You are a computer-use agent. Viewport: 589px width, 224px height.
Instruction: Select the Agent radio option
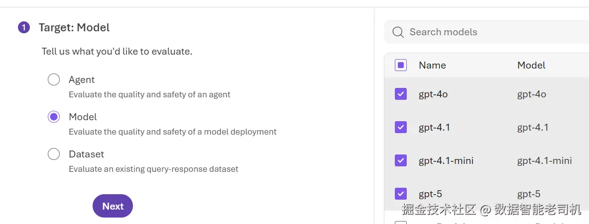[54, 79]
